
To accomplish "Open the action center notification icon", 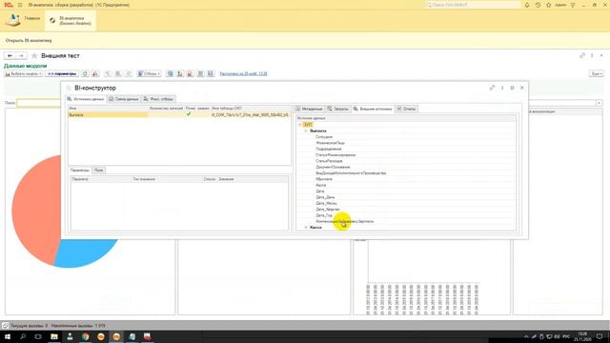I will [600, 336].
